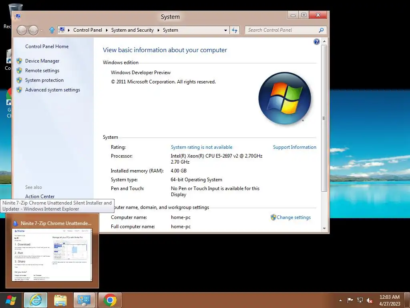
Task: Close the System window
Action: point(318,15)
